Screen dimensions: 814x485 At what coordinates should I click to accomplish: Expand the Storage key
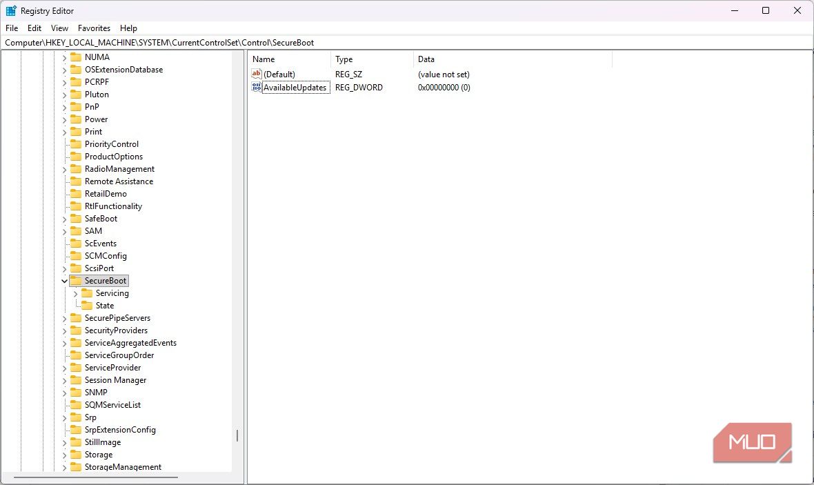coord(64,455)
